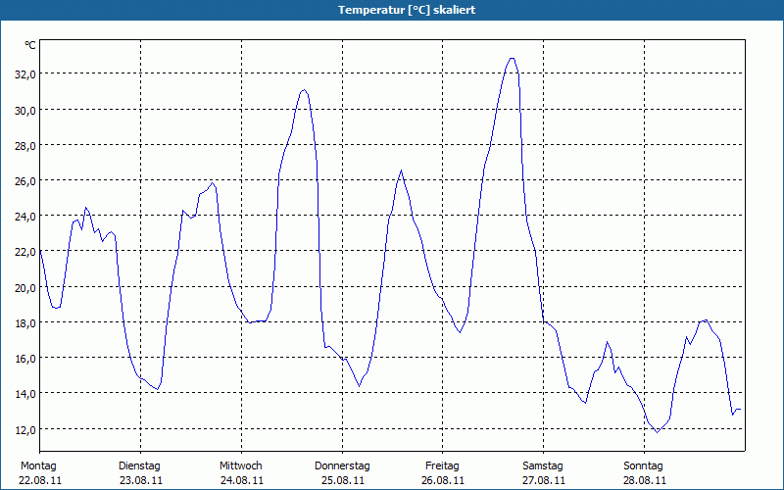Click the °C unit label
The width and height of the screenshot is (784, 490).
pyautogui.click(x=30, y=45)
